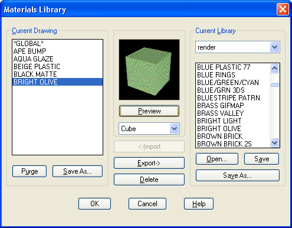Select BROWN BRICK in library

click(233, 136)
